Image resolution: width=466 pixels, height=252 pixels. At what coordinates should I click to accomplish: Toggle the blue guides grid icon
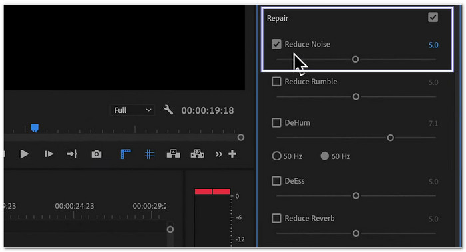[150, 154]
